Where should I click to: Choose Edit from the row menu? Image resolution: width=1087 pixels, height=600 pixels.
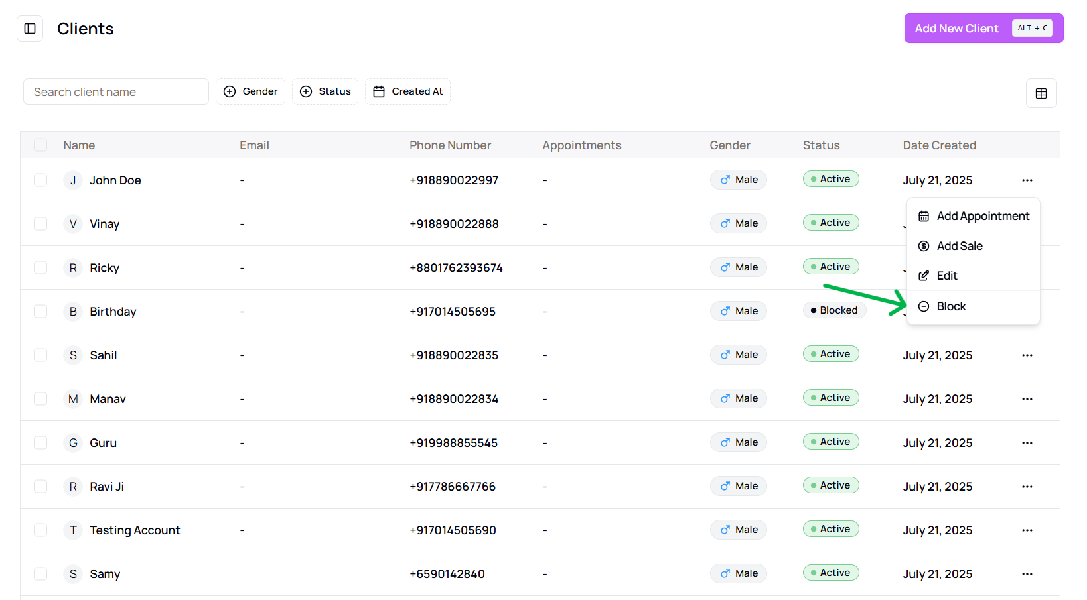[x=974, y=276]
